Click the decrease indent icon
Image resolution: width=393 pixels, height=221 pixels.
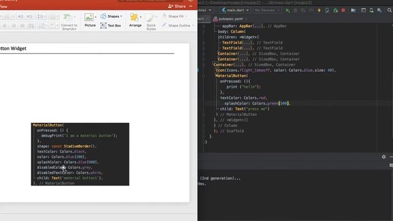point(20,17)
